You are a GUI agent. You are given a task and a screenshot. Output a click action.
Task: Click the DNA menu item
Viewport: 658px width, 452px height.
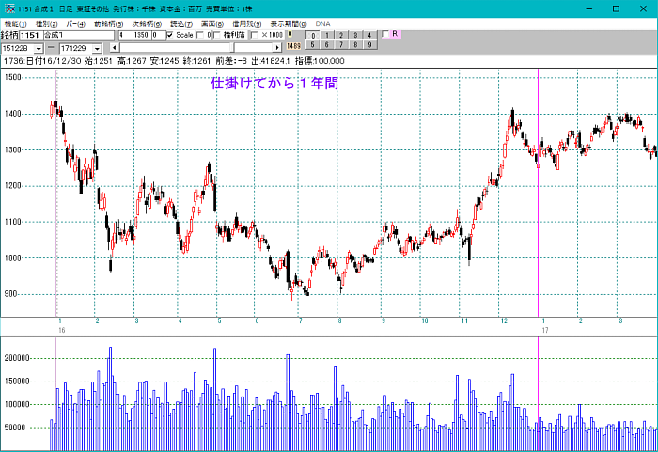click(322, 23)
